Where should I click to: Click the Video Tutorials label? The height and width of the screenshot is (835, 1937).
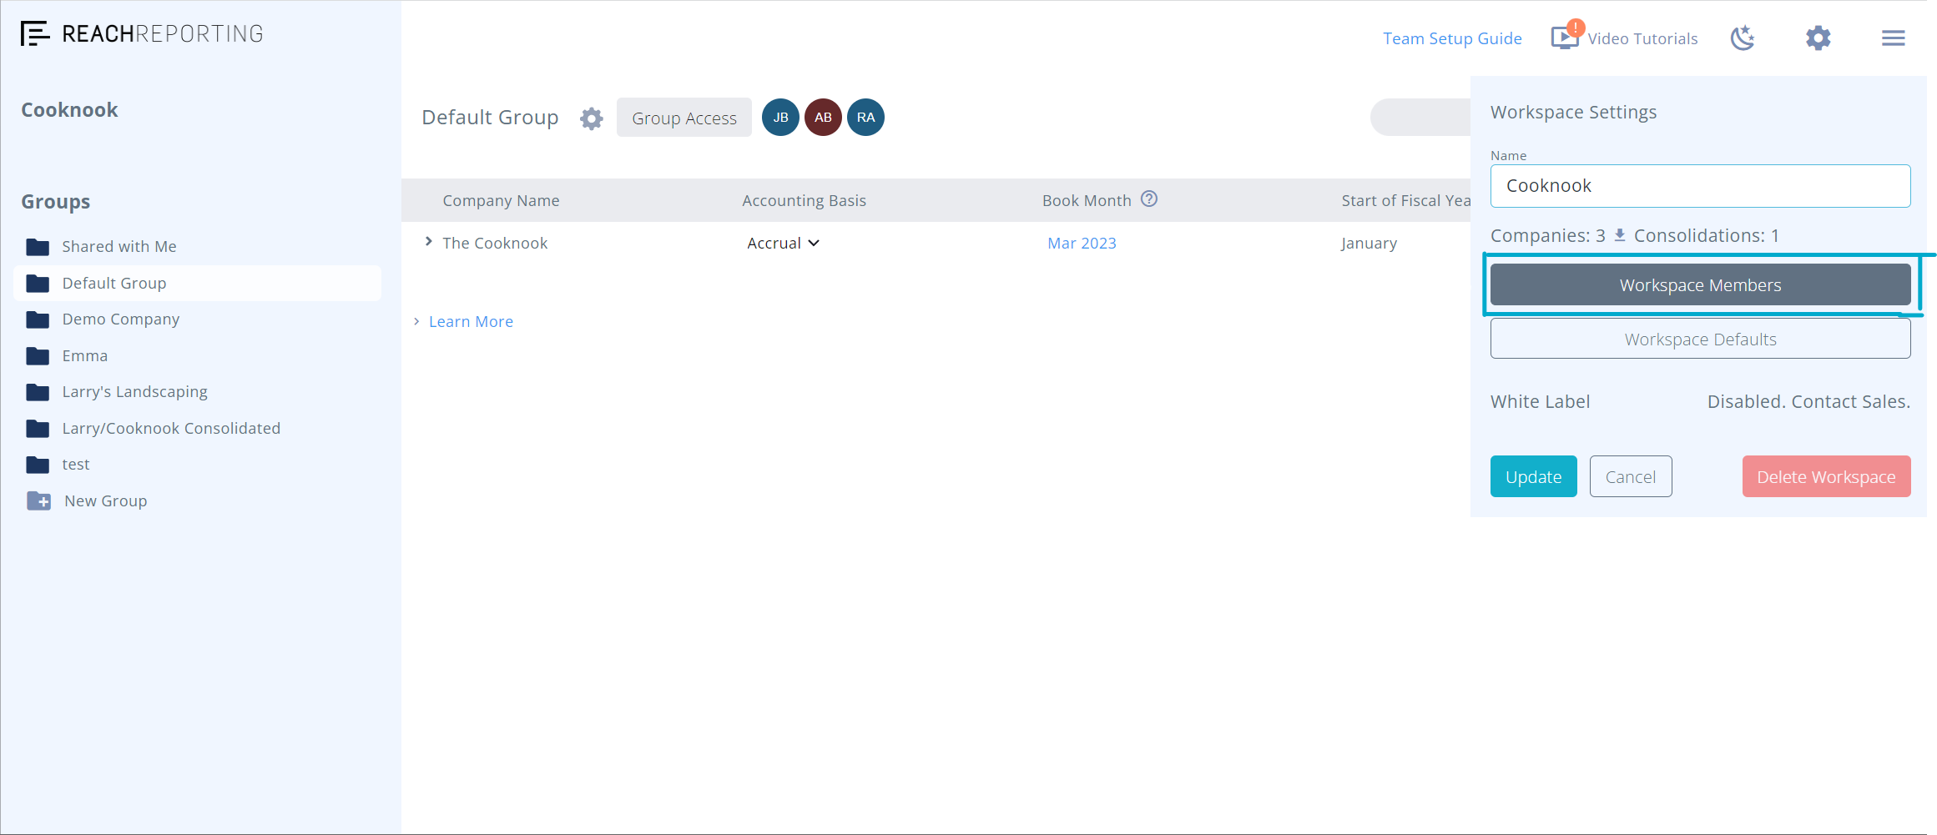[1642, 38]
